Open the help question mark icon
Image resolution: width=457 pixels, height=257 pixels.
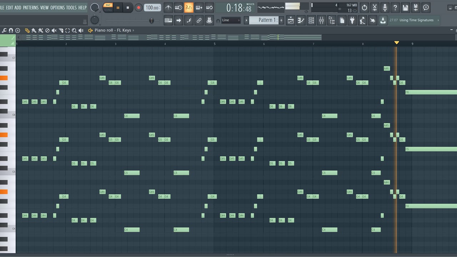(395, 7)
